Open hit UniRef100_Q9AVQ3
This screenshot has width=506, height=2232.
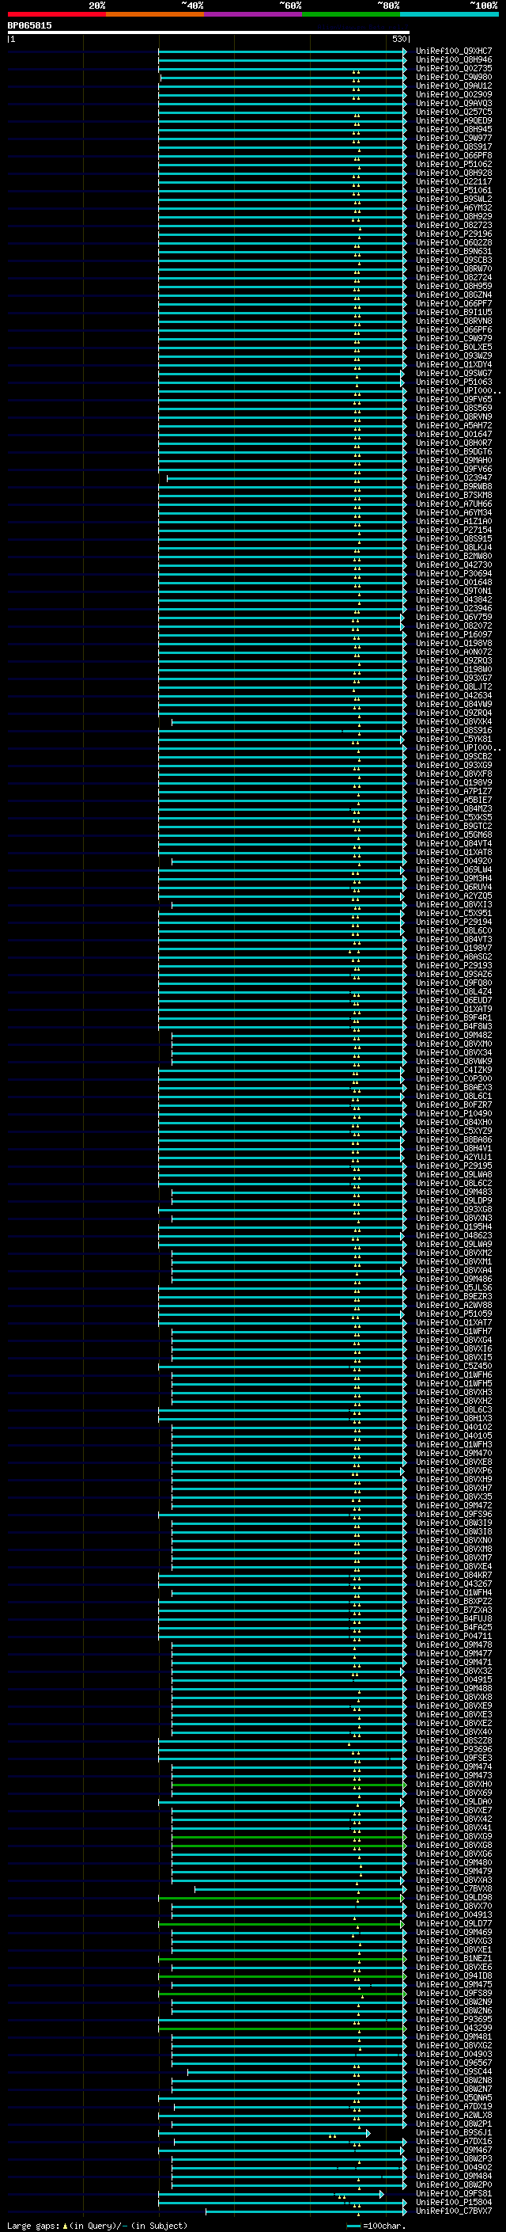[x=454, y=103]
